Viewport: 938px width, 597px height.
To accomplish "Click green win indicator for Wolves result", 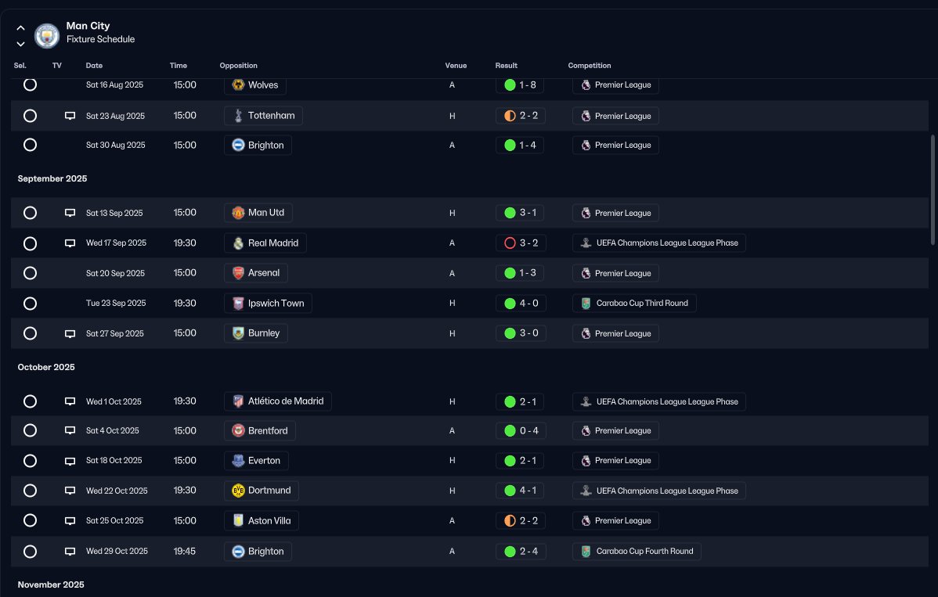I will (510, 85).
